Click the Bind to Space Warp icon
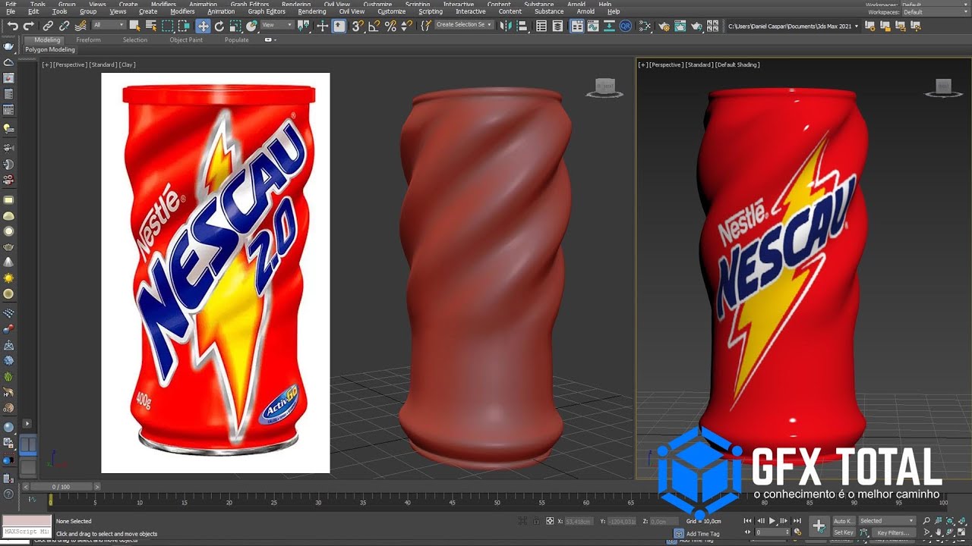Image resolution: width=972 pixels, height=546 pixels. [x=80, y=25]
